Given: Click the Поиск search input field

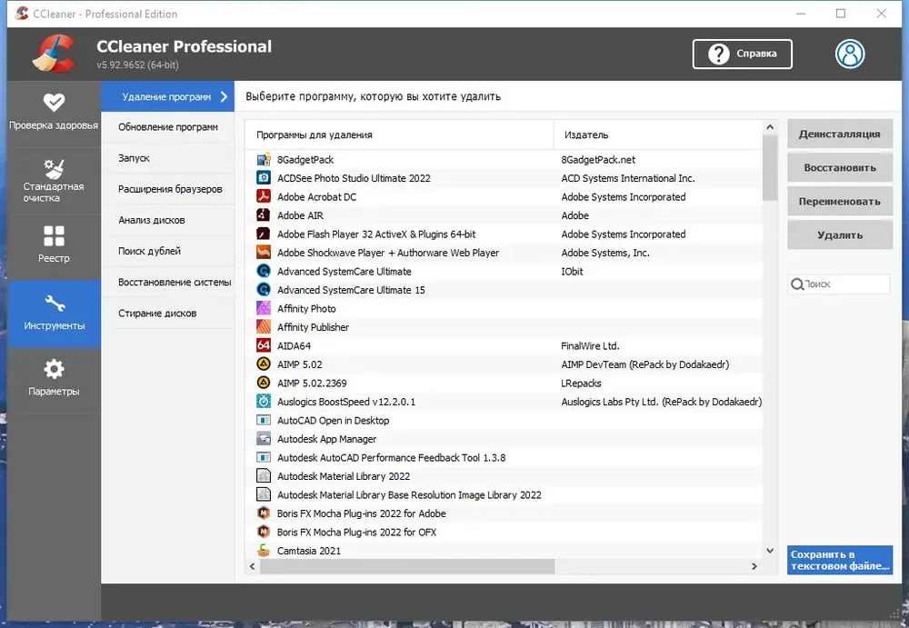Looking at the screenshot, I should tap(838, 284).
